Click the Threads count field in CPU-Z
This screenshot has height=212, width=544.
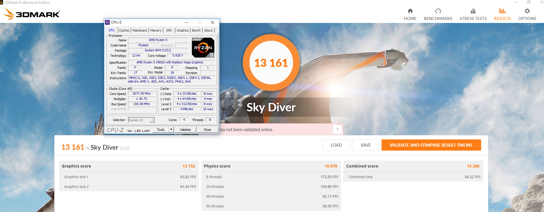[210, 120]
